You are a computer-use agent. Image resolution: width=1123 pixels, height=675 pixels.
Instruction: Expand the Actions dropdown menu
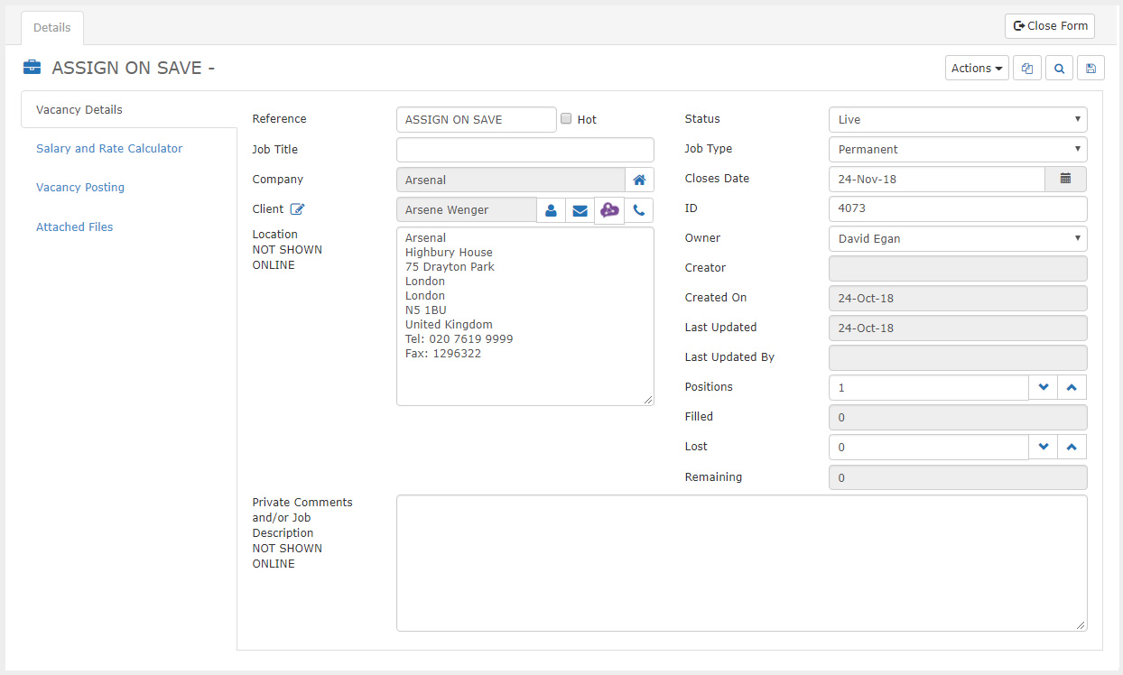point(978,69)
